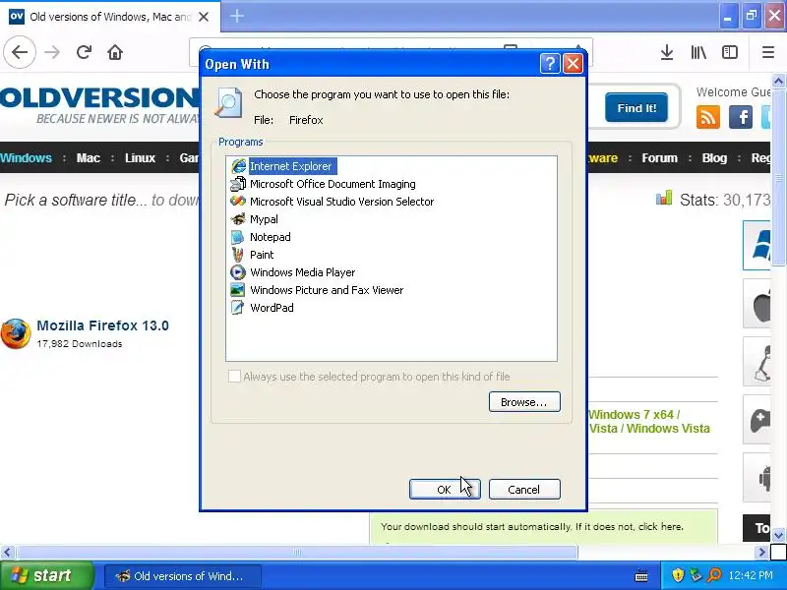Open the Mac navigation menu item
The image size is (787, 590).
point(89,158)
